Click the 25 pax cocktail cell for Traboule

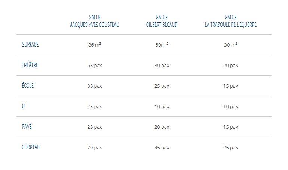(x=231, y=148)
